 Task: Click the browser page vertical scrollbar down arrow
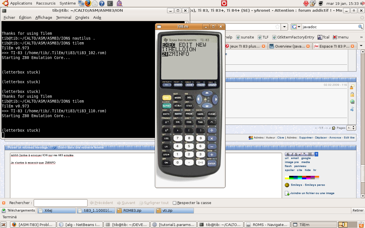[363, 196]
